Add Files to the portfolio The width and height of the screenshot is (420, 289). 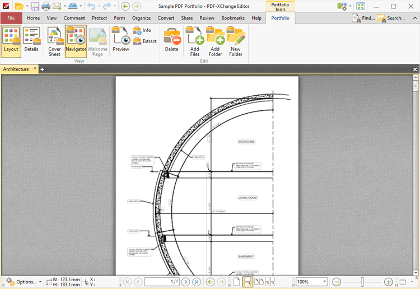click(x=194, y=41)
